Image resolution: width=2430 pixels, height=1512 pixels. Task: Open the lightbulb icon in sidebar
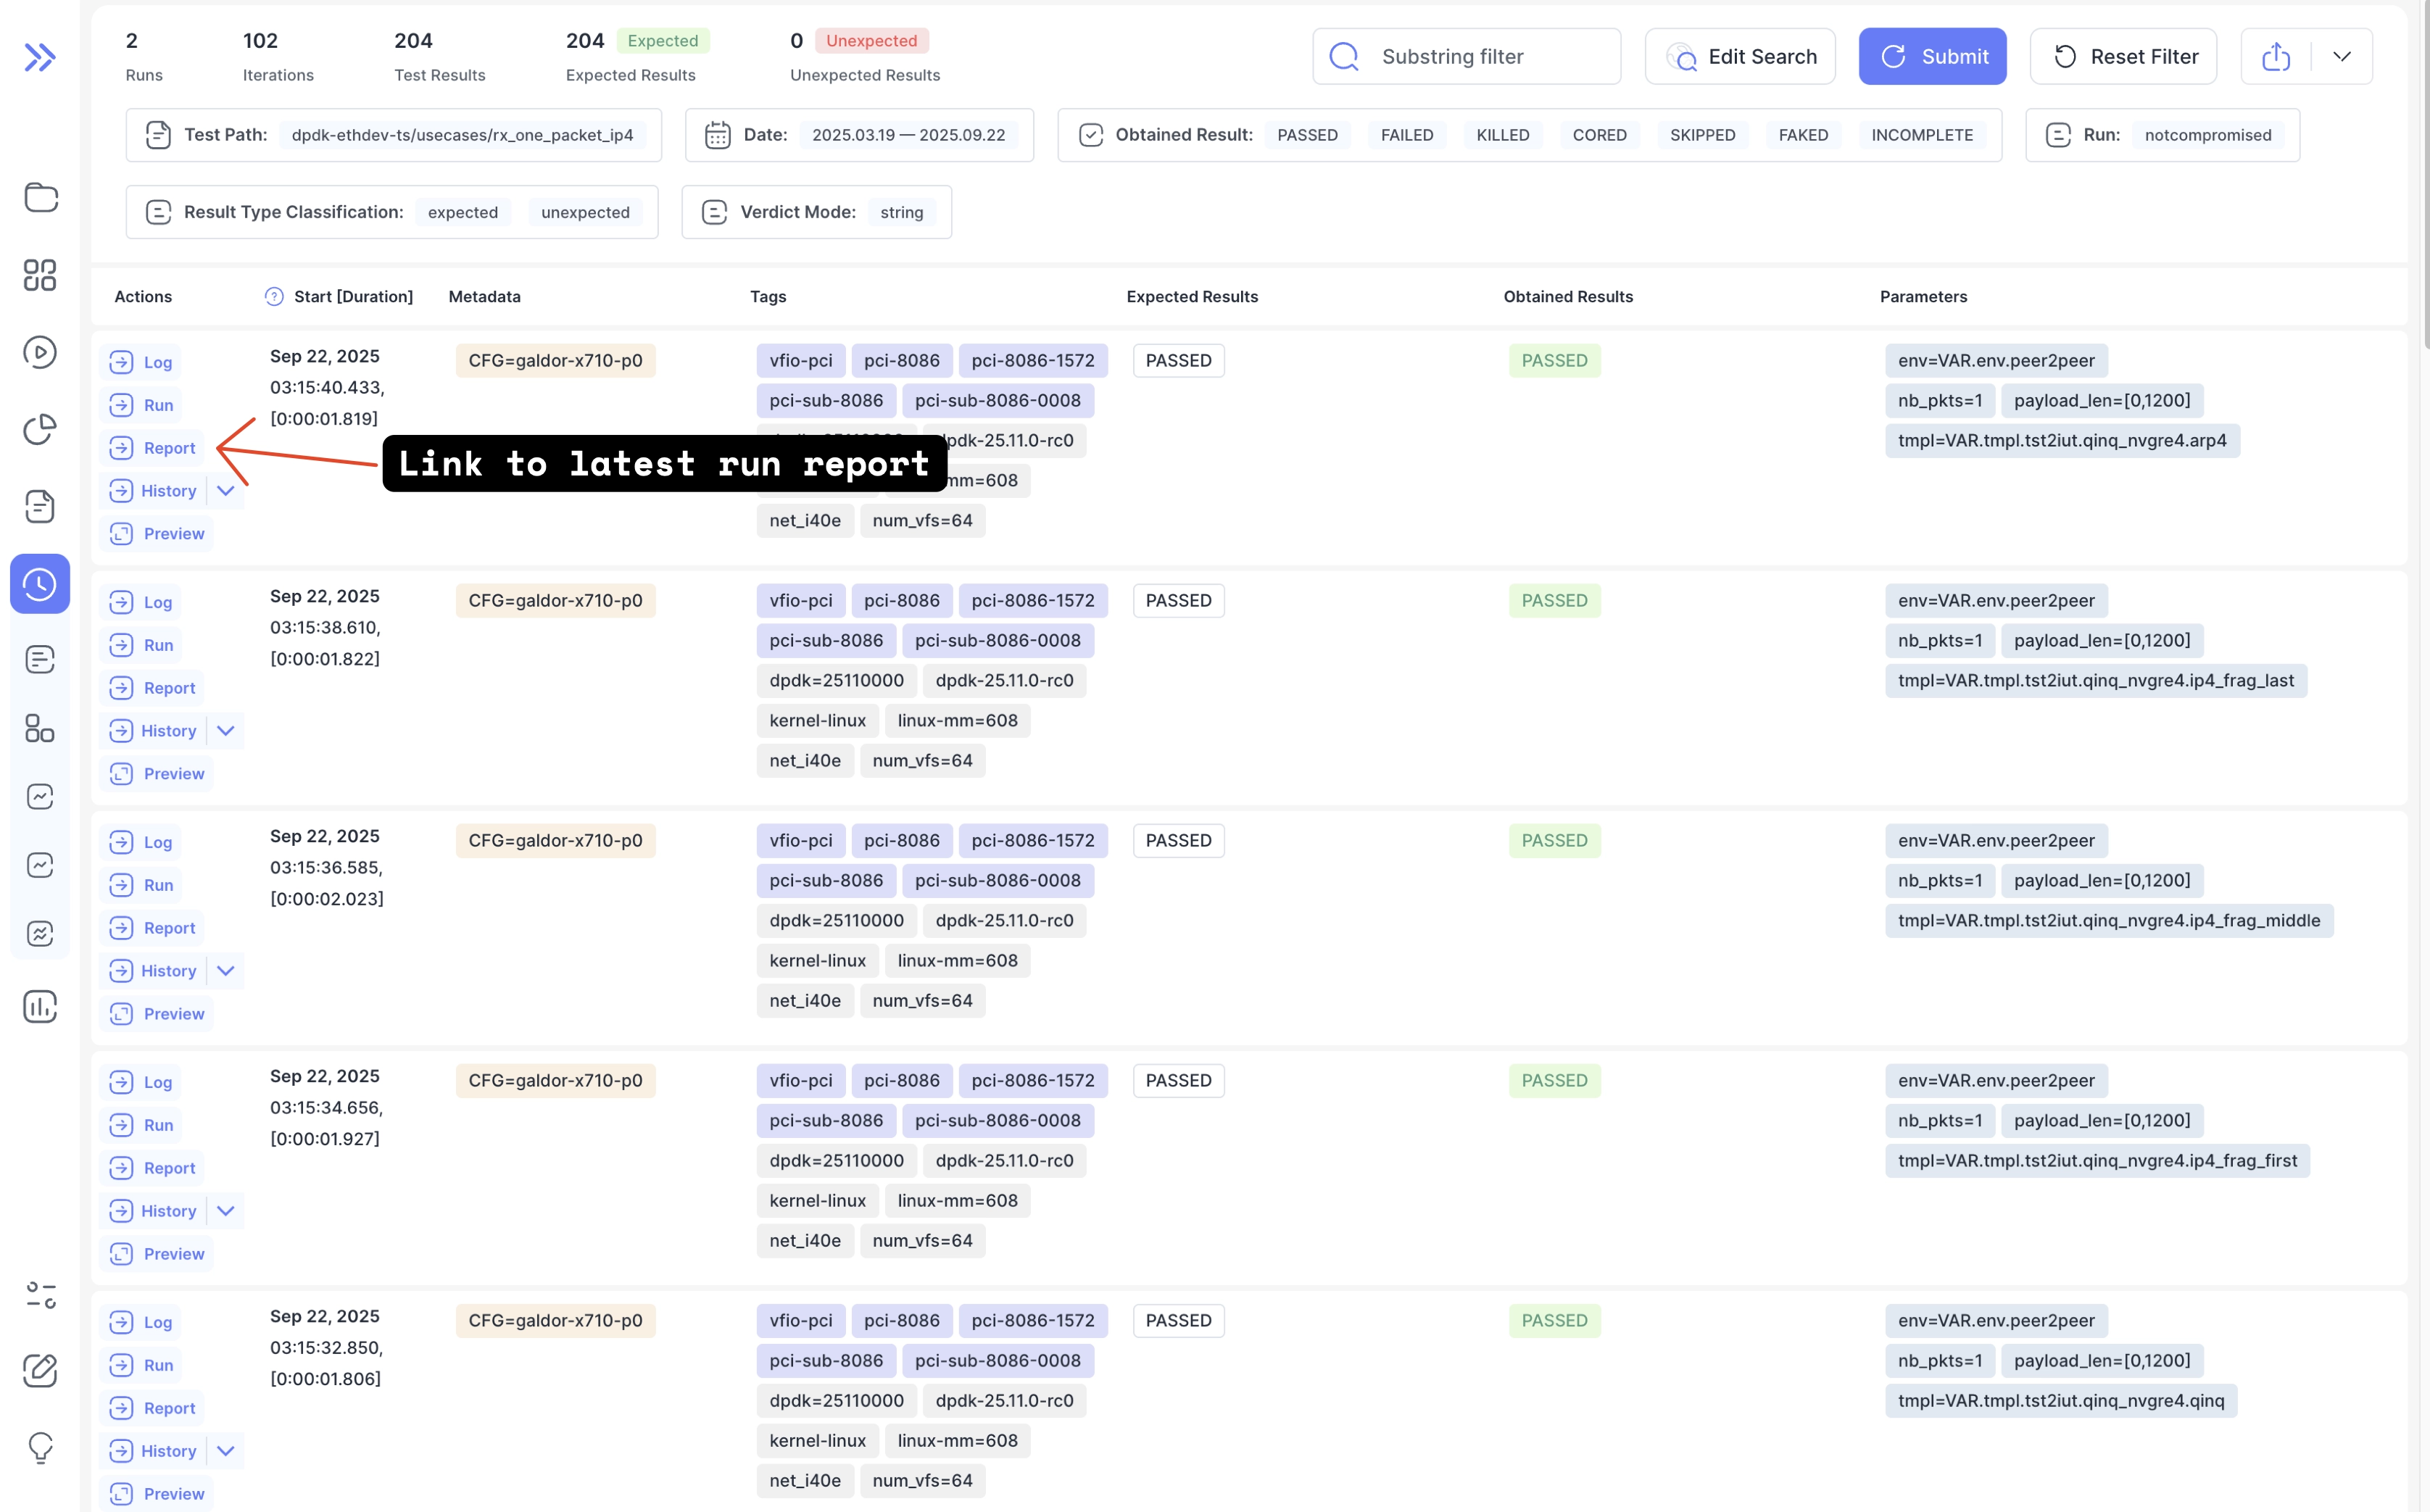coord(40,1447)
